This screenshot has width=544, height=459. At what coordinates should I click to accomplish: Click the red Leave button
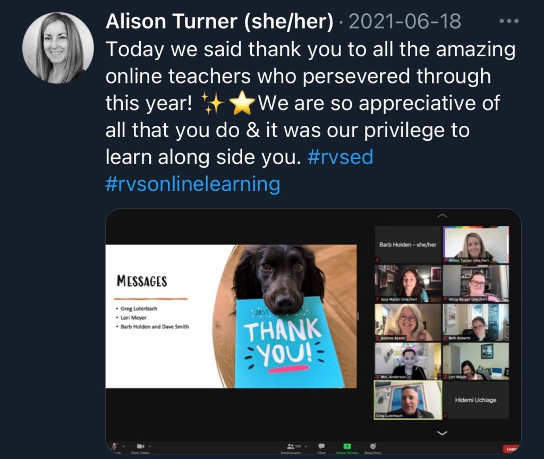(x=512, y=449)
